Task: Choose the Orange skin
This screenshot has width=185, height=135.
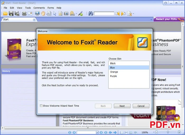Action: [x=129, y=72]
